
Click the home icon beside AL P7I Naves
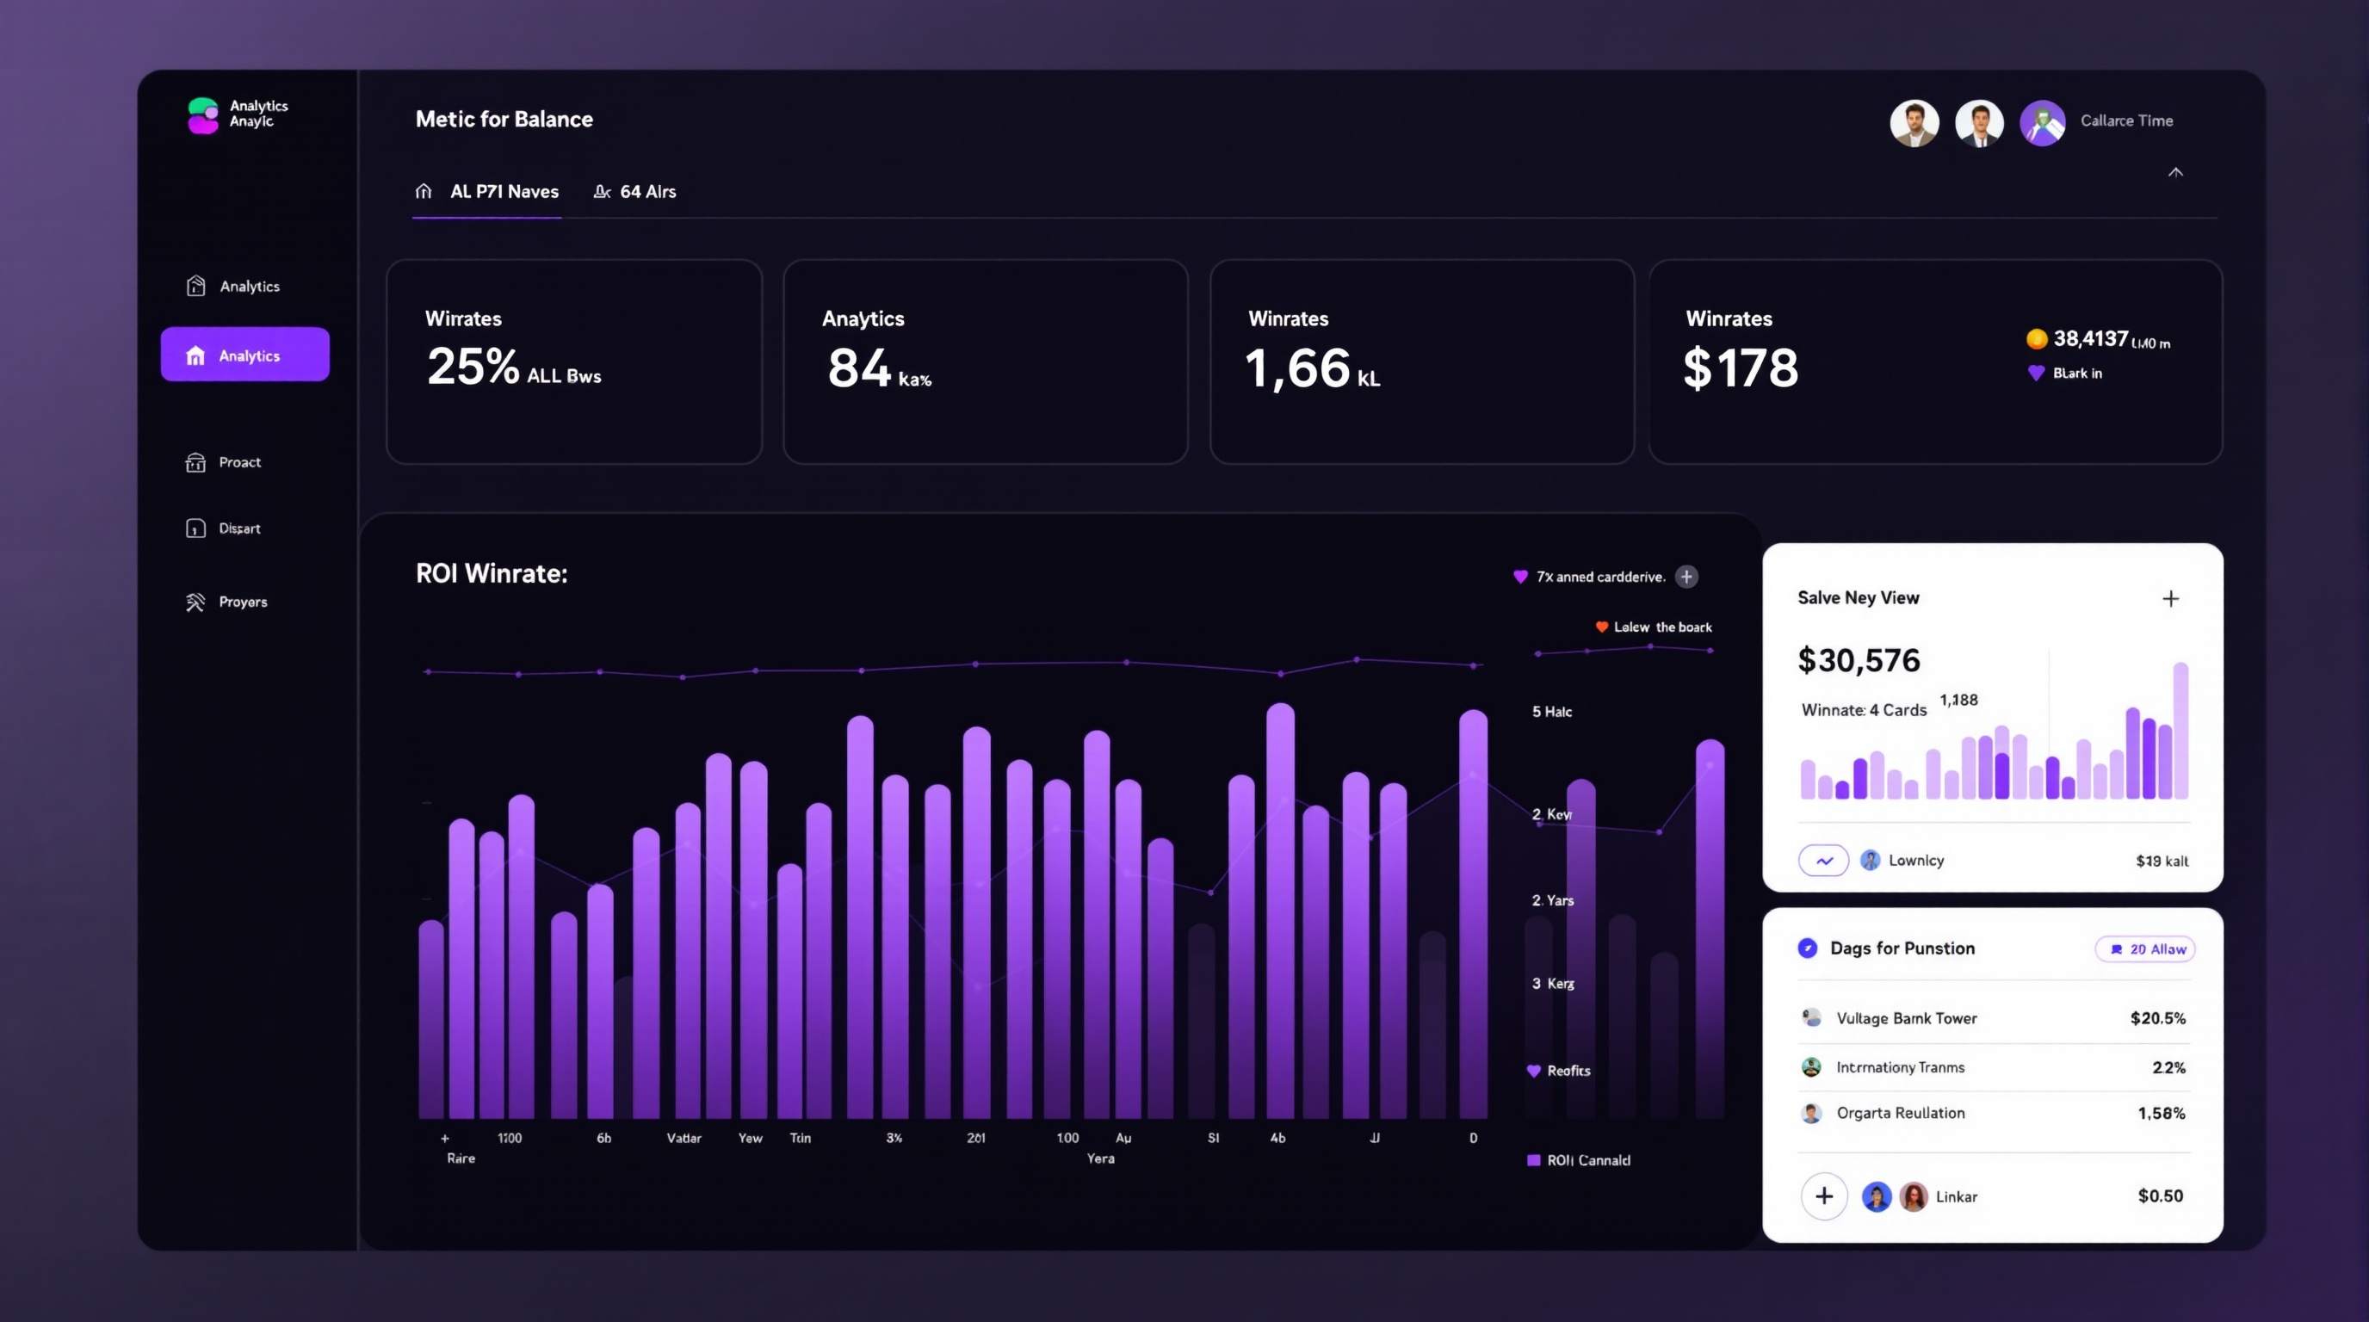(x=424, y=191)
